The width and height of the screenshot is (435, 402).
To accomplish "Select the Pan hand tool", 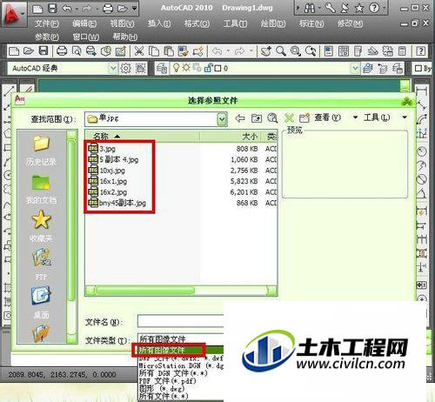I will [x=265, y=51].
